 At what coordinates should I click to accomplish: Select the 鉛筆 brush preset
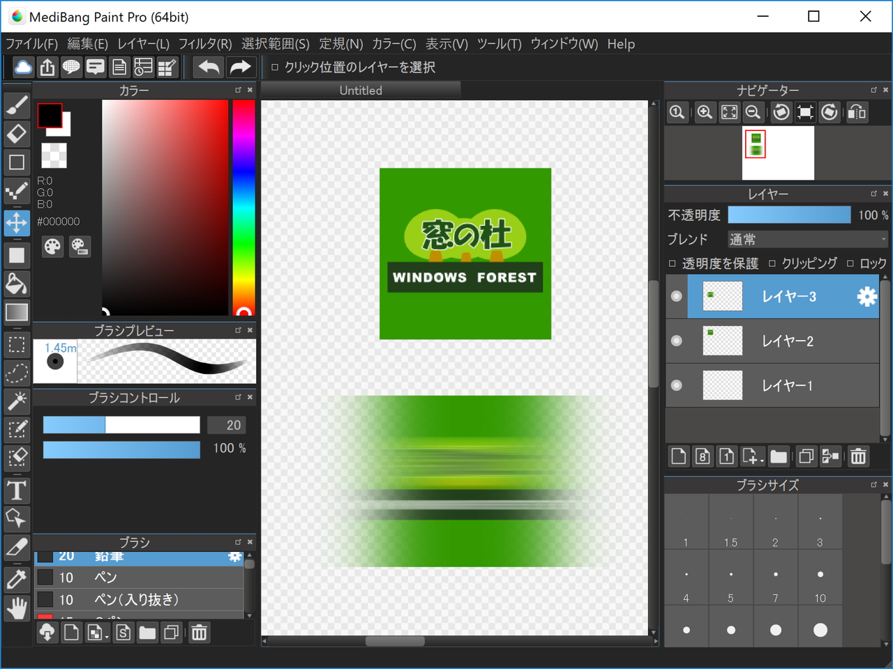coord(126,556)
